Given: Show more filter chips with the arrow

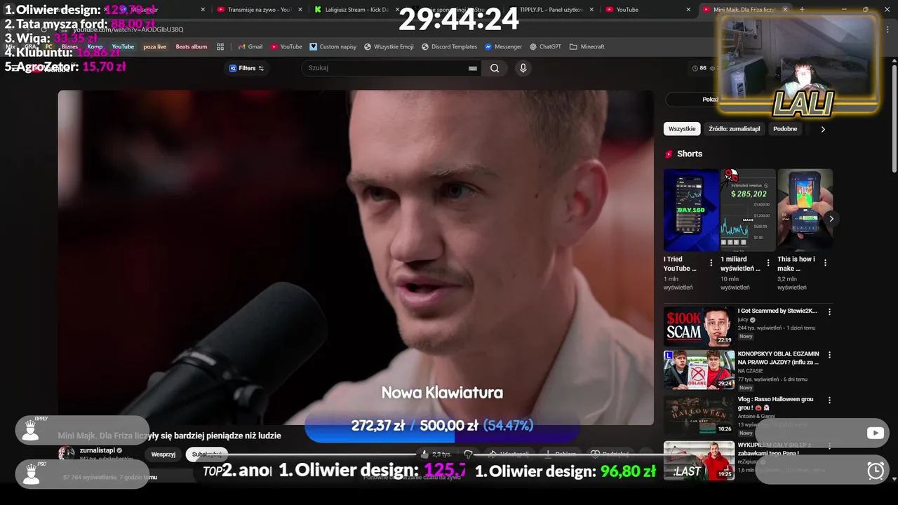Looking at the screenshot, I should pos(823,129).
